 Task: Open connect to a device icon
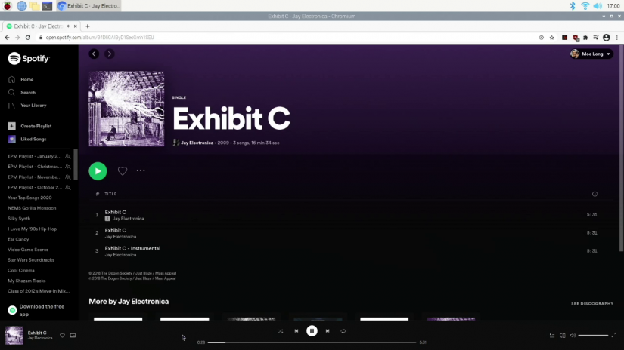pyautogui.click(x=562, y=336)
